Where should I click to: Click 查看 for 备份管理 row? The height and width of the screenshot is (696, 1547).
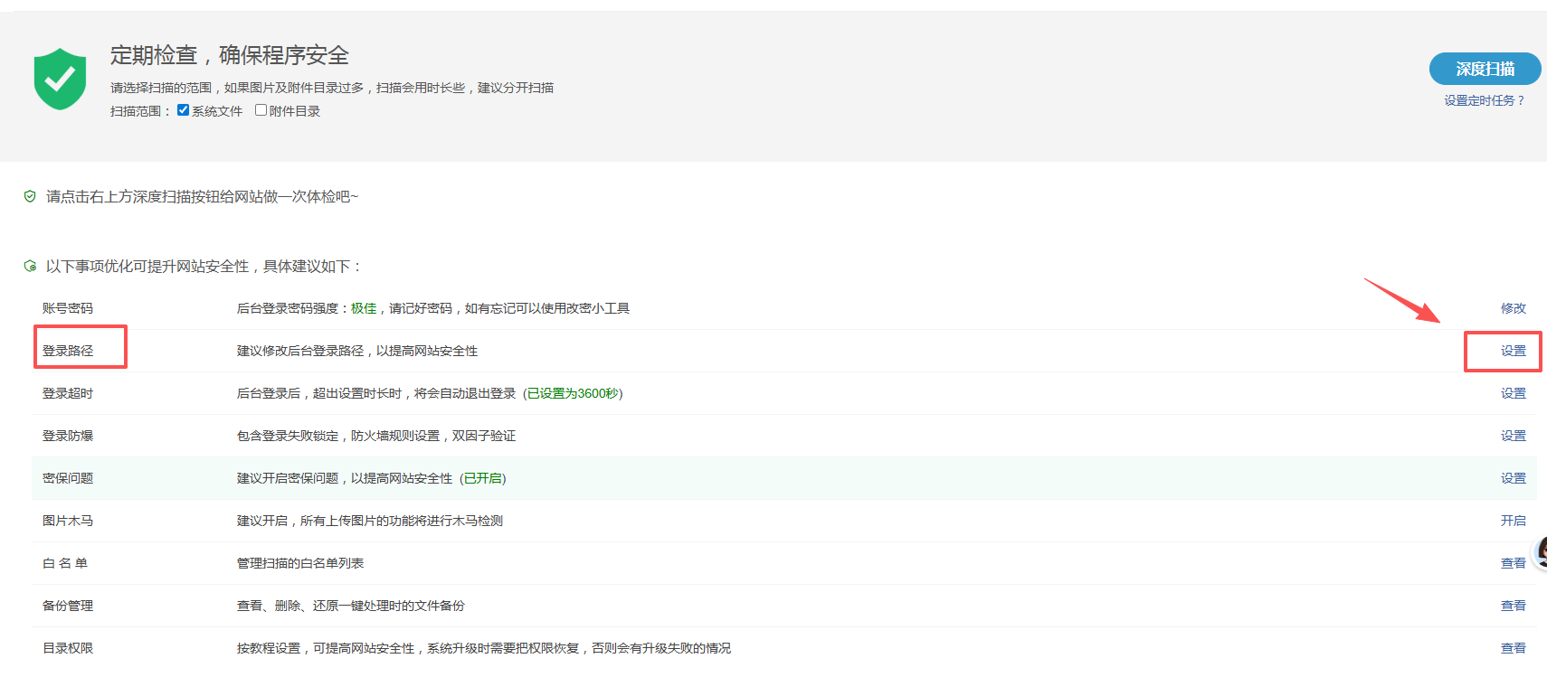pyautogui.click(x=1513, y=606)
